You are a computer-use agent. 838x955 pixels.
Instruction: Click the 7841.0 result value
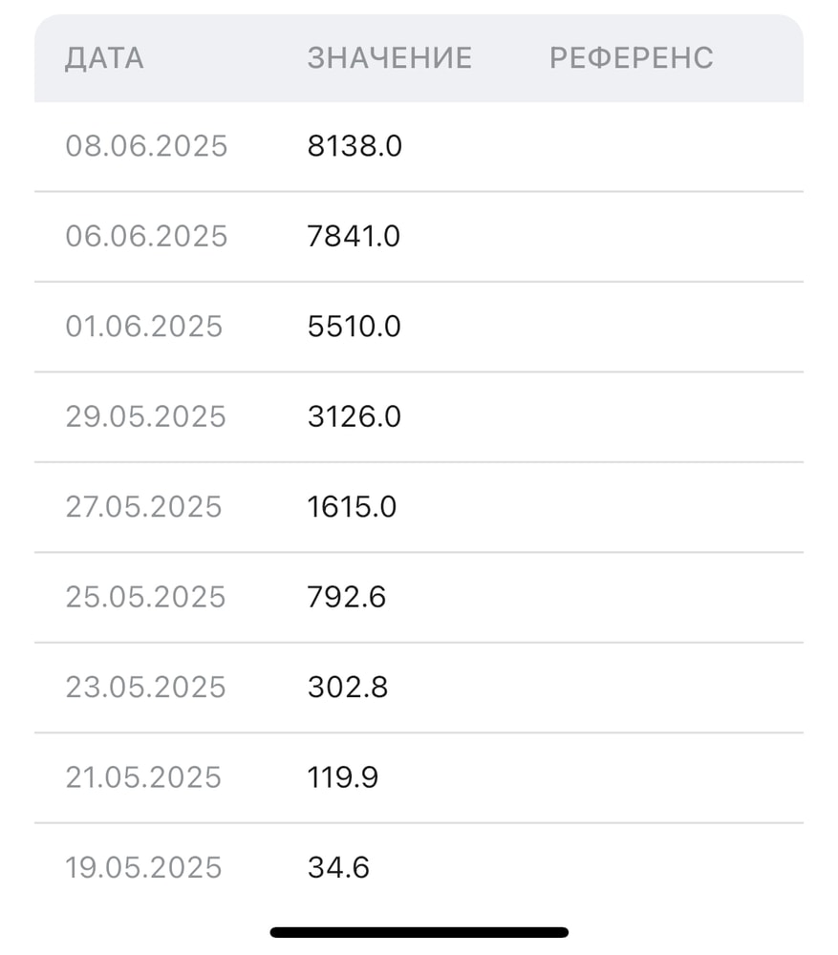tap(354, 236)
